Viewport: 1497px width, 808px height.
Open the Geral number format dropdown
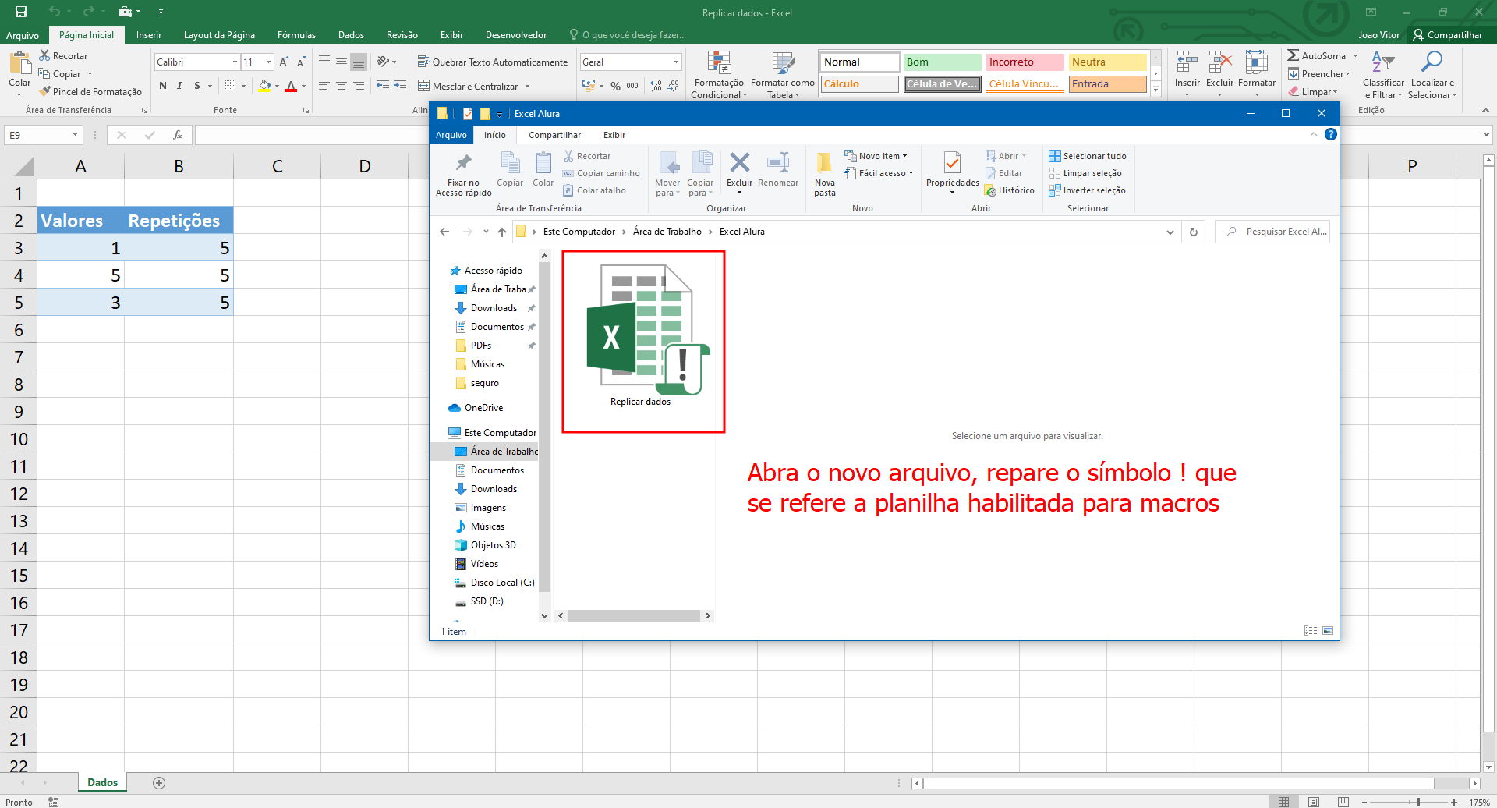click(676, 62)
